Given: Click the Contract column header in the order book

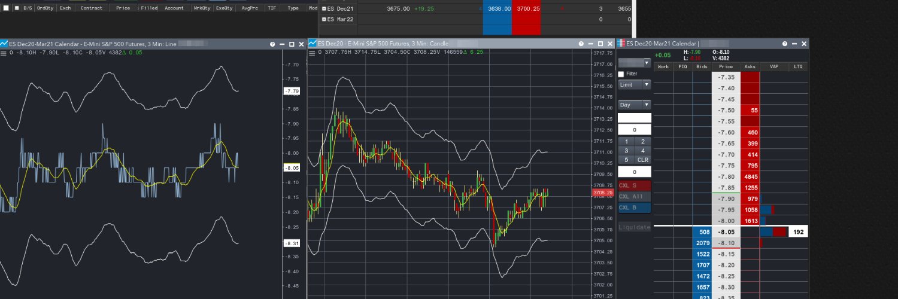Looking at the screenshot, I should (x=92, y=8).
